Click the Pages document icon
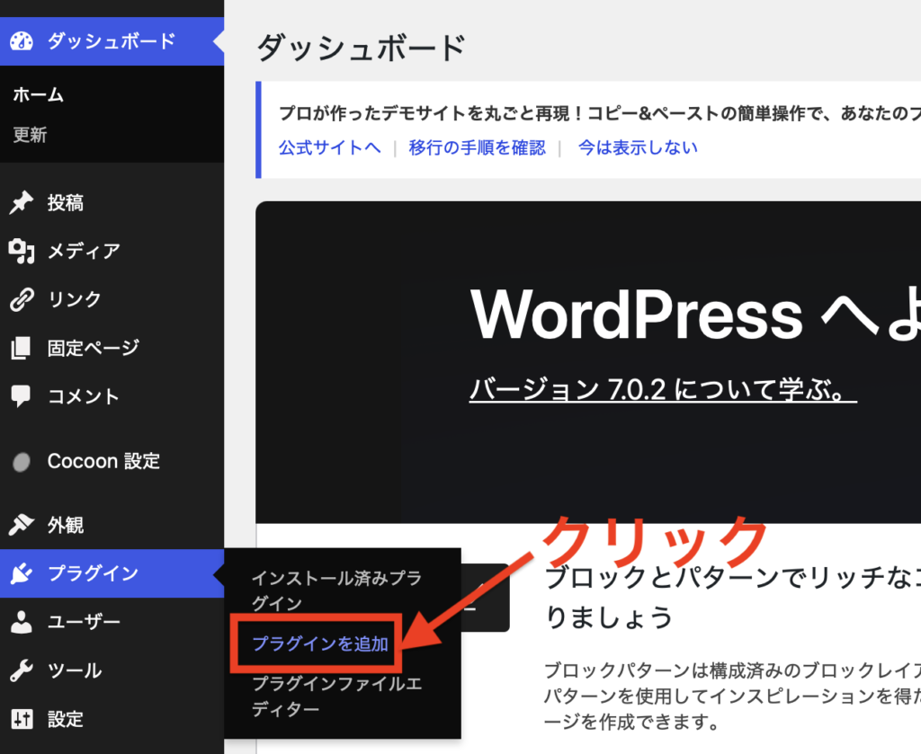This screenshot has width=921, height=754. coord(21,348)
